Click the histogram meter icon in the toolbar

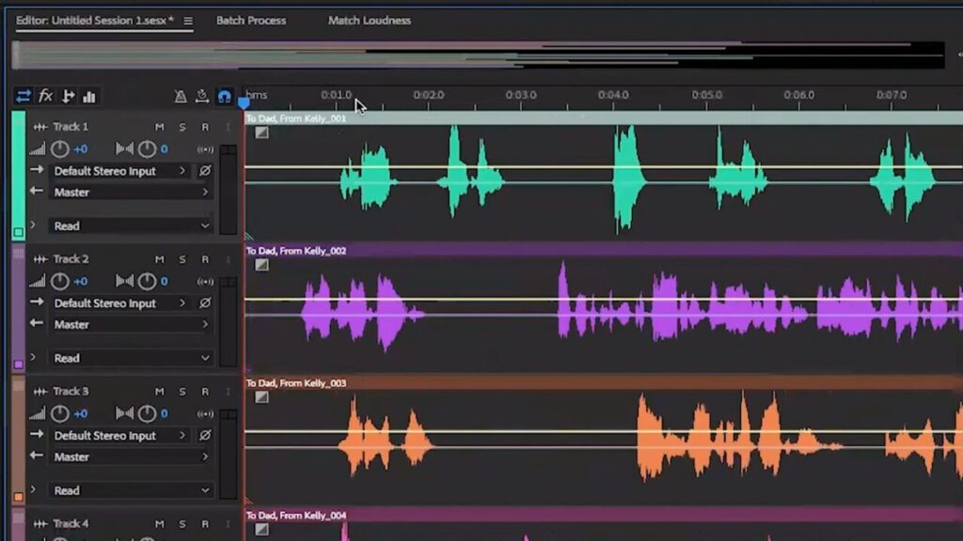pos(90,95)
